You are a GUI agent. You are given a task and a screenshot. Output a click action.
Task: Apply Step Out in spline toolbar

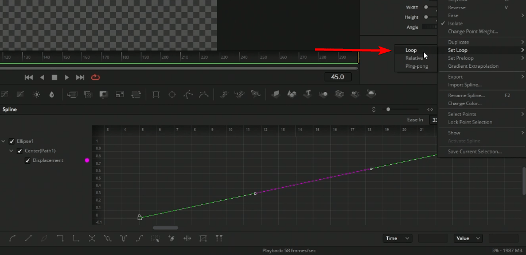(76, 238)
